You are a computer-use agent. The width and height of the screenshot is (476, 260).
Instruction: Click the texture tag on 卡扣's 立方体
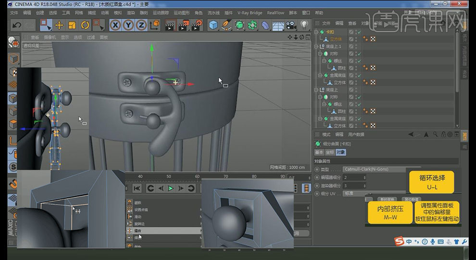(373, 39)
